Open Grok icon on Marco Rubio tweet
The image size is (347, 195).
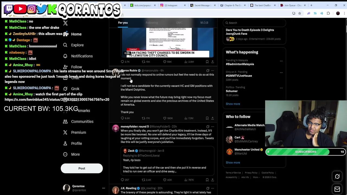click(x=208, y=71)
